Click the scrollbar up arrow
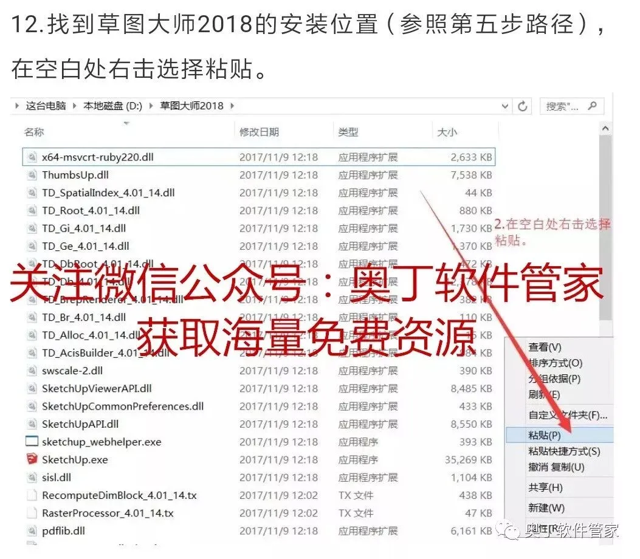Image resolution: width=640 pixels, height=559 pixels. click(x=605, y=129)
